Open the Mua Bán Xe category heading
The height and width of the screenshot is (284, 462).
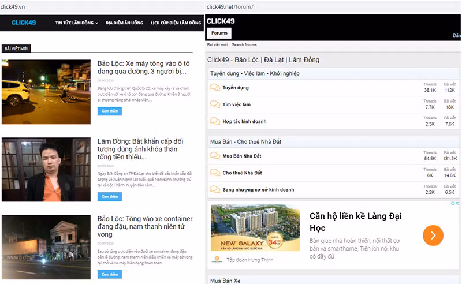click(225, 281)
